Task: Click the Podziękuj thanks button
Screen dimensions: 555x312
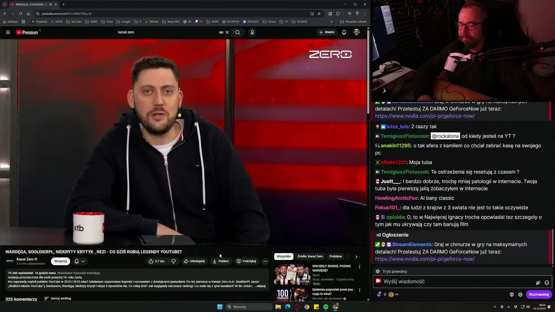Action: coord(246,261)
